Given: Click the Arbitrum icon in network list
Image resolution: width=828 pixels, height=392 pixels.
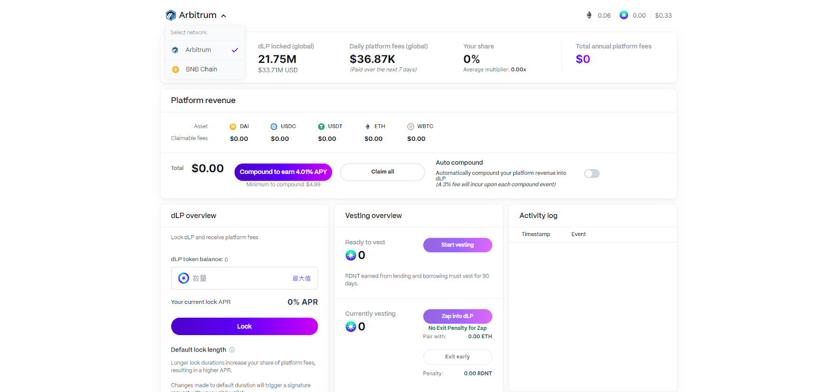Looking at the screenshot, I should (175, 50).
